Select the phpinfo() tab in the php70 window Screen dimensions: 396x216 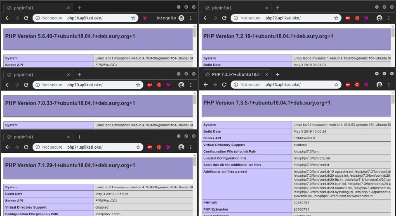pos(38,75)
